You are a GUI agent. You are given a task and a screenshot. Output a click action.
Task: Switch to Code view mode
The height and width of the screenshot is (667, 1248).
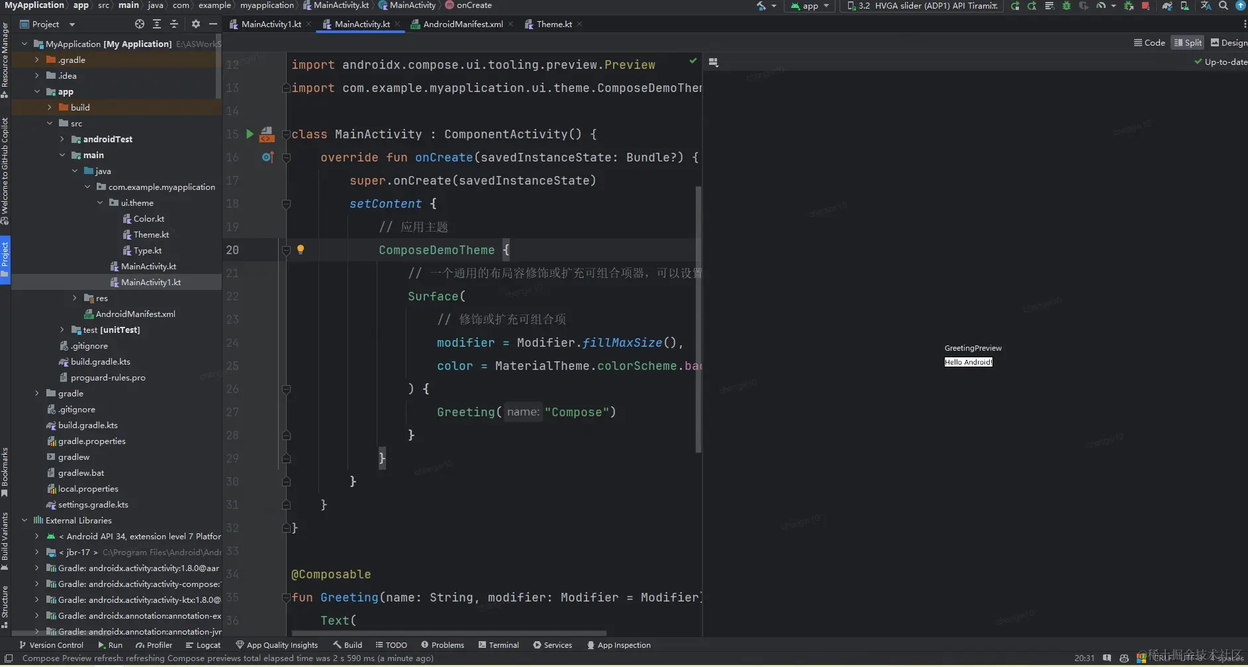1149,42
